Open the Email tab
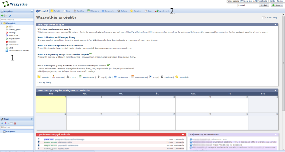 point(66,11)
